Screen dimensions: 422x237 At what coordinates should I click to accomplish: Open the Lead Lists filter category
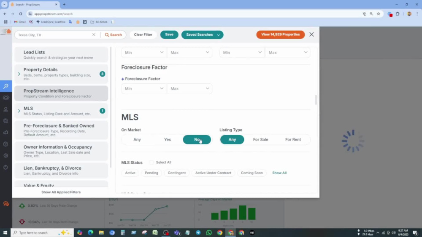[61, 55]
